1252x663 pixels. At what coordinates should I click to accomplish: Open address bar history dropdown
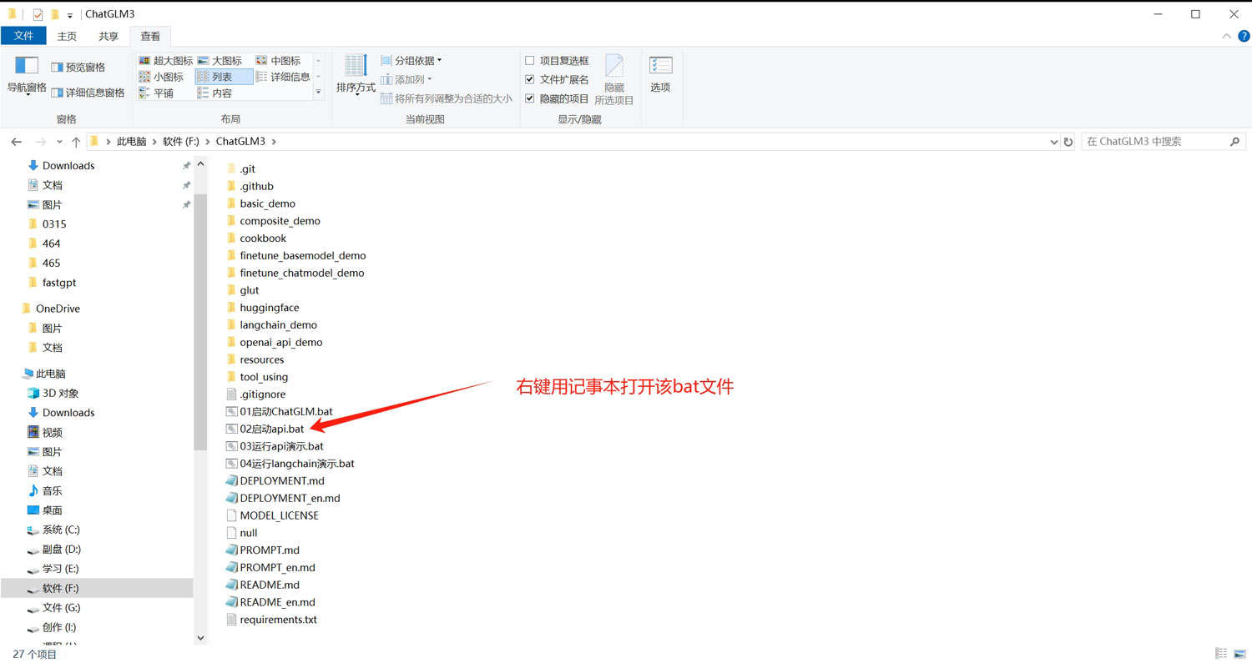1053,142
